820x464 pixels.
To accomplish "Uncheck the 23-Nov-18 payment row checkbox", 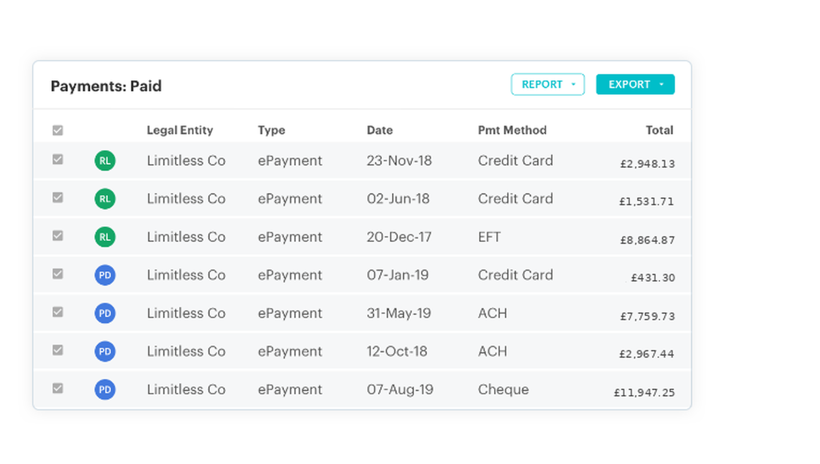I will 57,160.
